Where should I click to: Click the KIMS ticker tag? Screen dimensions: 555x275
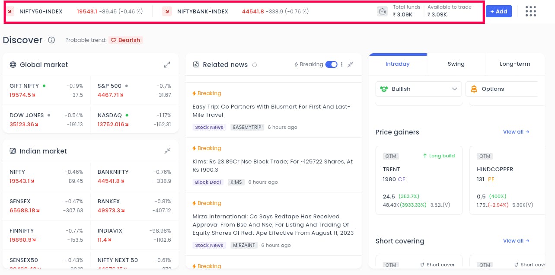click(236, 182)
